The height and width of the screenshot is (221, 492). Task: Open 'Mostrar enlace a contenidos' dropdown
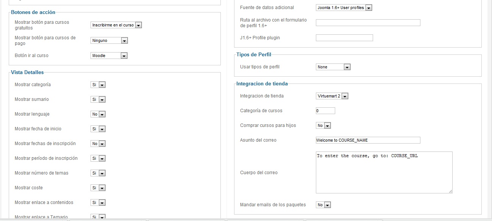pyautogui.click(x=98, y=203)
